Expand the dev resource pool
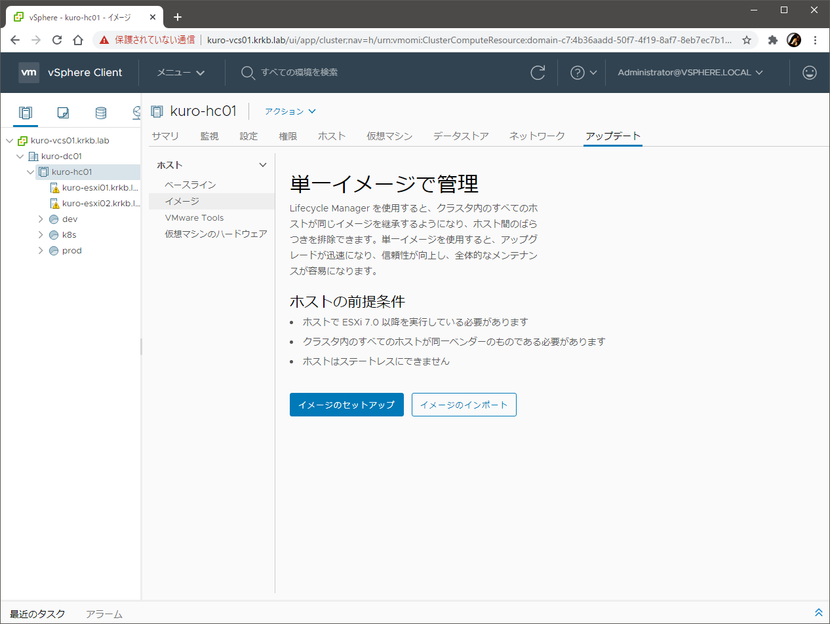 41,219
